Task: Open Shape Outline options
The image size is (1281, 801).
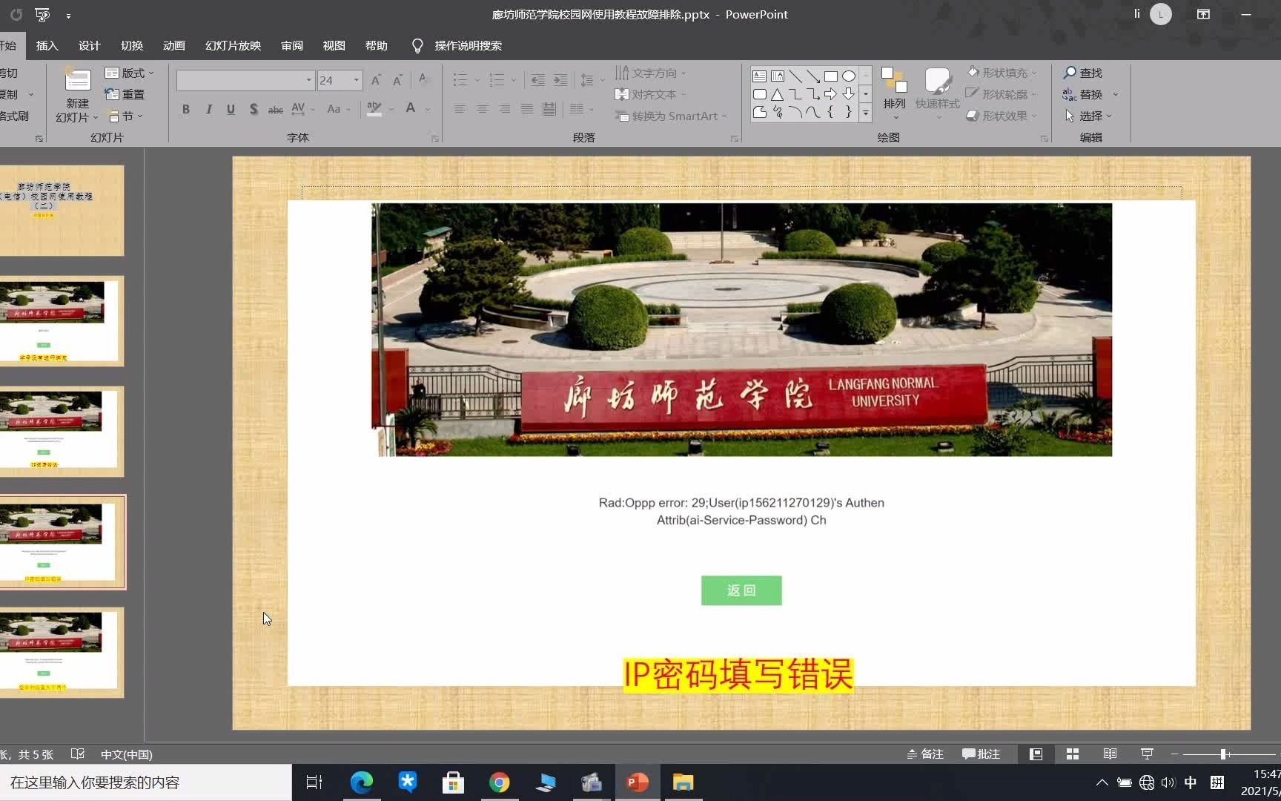Action: tap(1002, 94)
